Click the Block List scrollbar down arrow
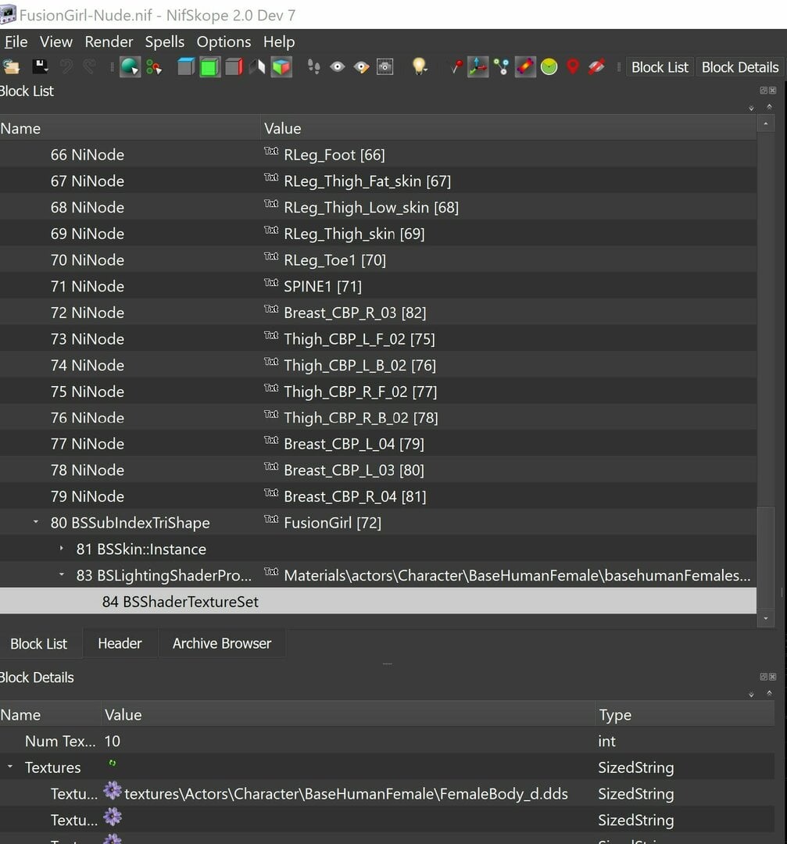 click(x=765, y=618)
